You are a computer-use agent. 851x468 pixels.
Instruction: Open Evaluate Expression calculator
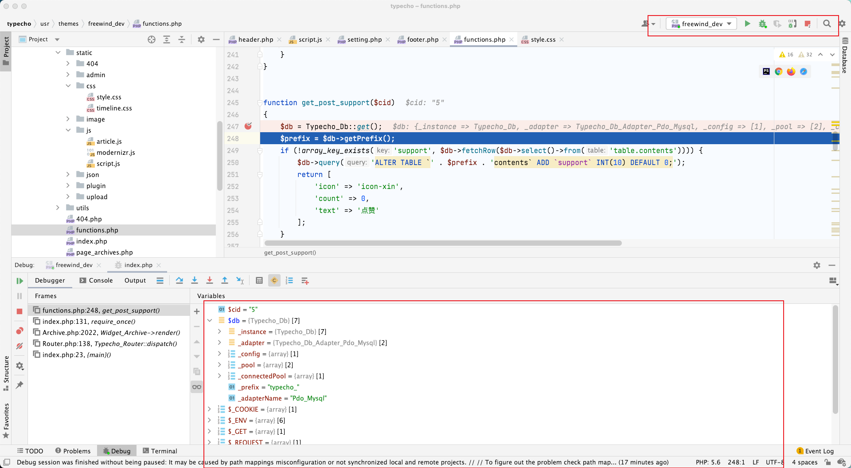click(x=259, y=280)
